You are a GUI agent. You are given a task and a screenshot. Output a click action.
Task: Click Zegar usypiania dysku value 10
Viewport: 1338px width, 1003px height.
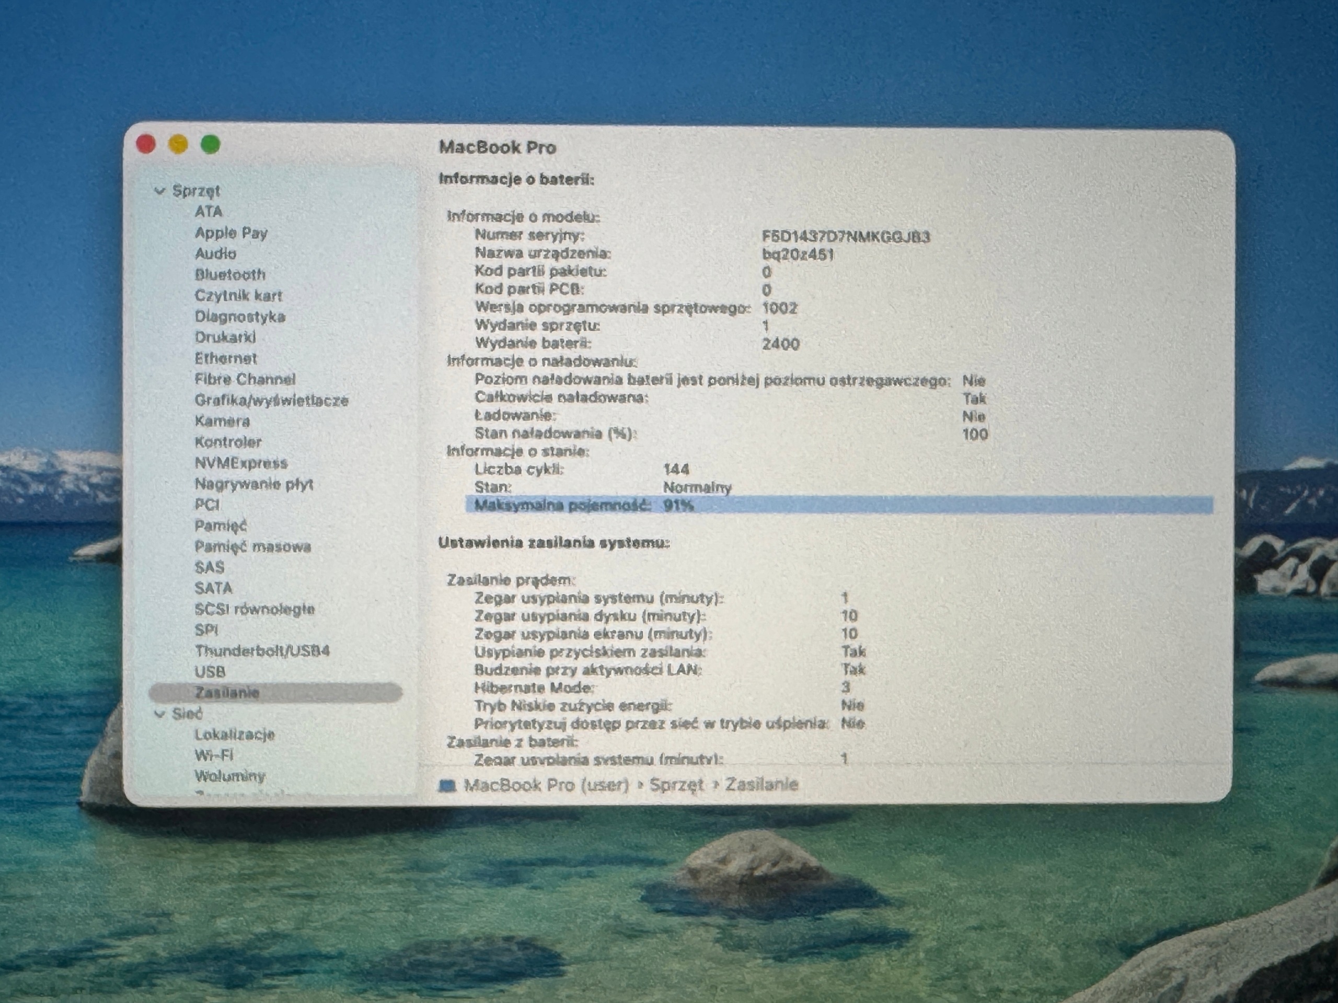[849, 616]
